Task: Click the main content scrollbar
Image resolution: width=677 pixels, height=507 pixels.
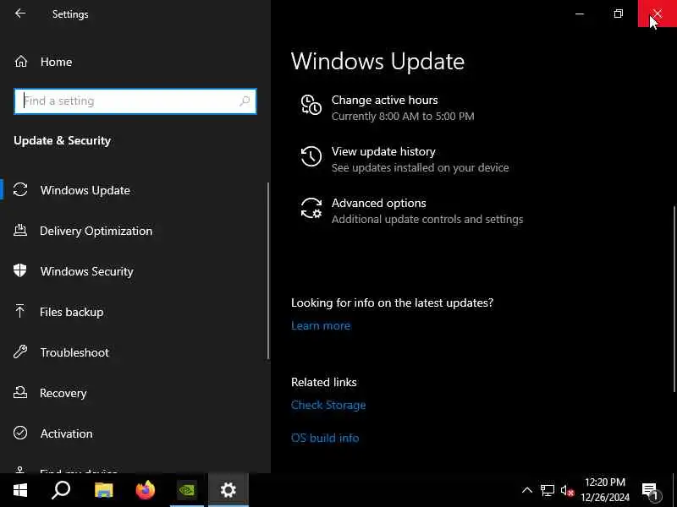Action: point(674,300)
